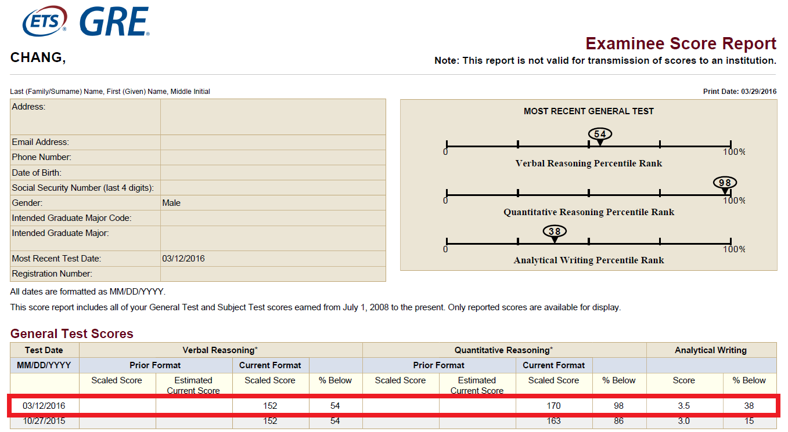The image size is (788, 432).
Task: Click the "Phone Number:" label
Action: 42,157
